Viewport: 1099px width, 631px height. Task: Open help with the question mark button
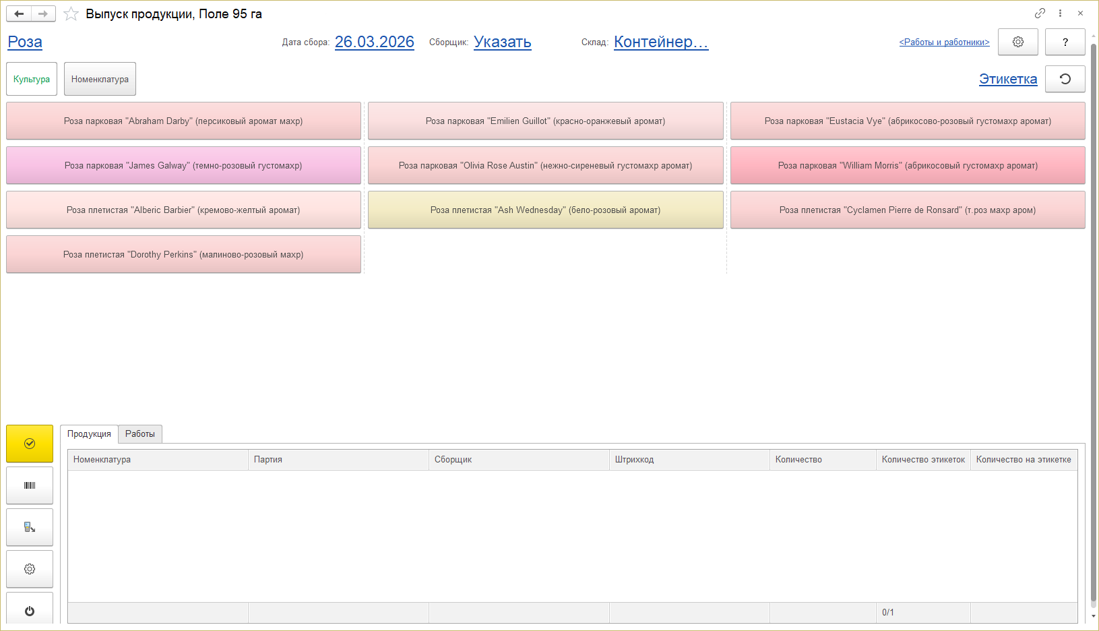coord(1065,42)
